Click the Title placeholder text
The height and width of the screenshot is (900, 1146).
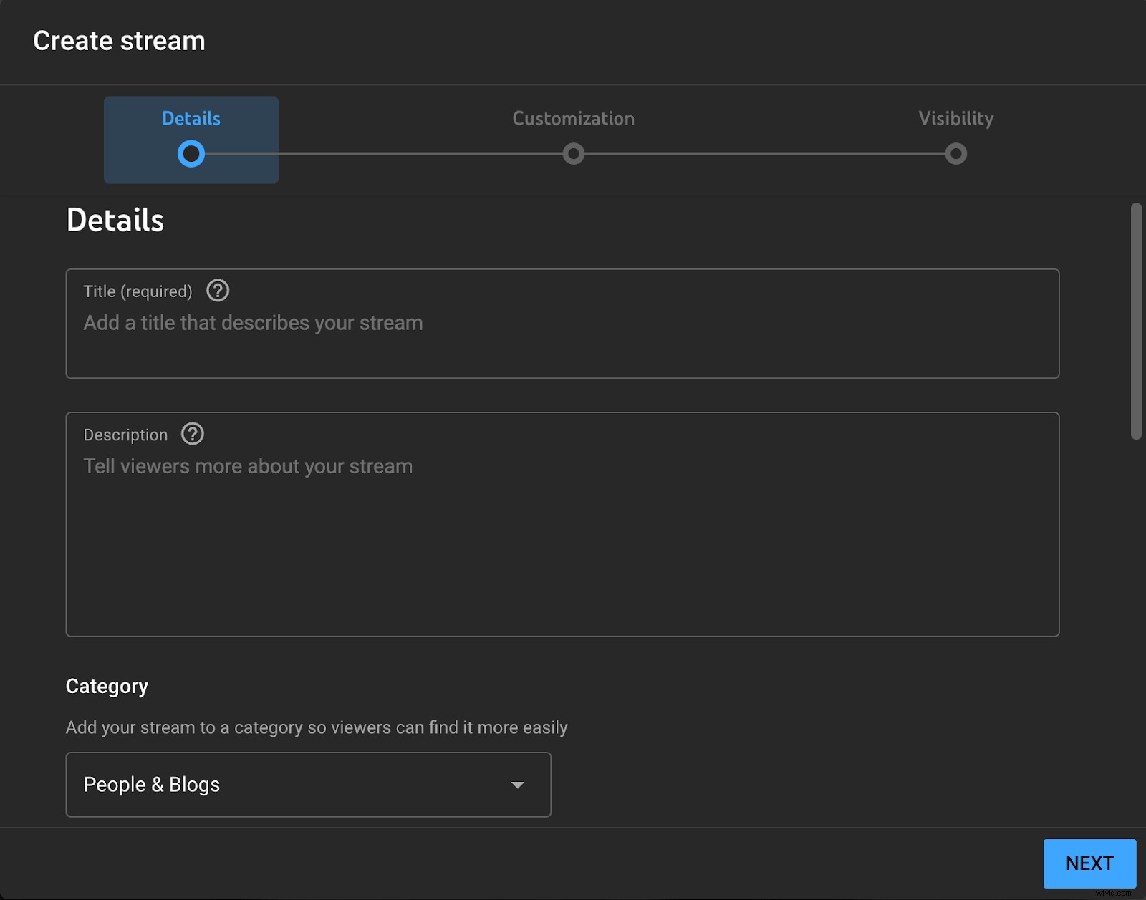click(253, 323)
